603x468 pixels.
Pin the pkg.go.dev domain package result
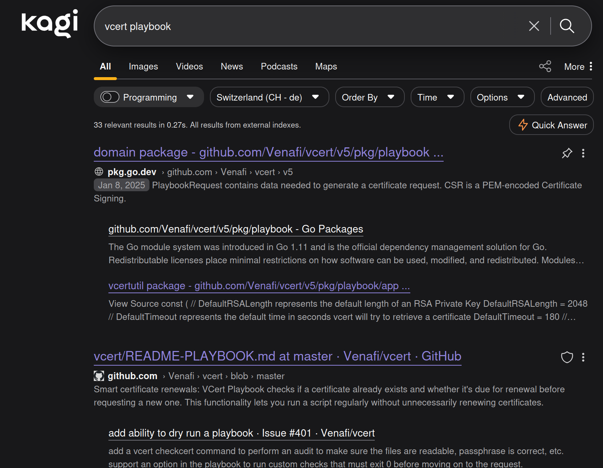coord(567,153)
